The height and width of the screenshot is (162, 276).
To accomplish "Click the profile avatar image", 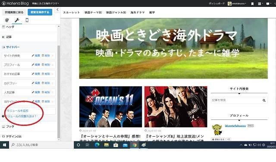I will pos(217,130).
